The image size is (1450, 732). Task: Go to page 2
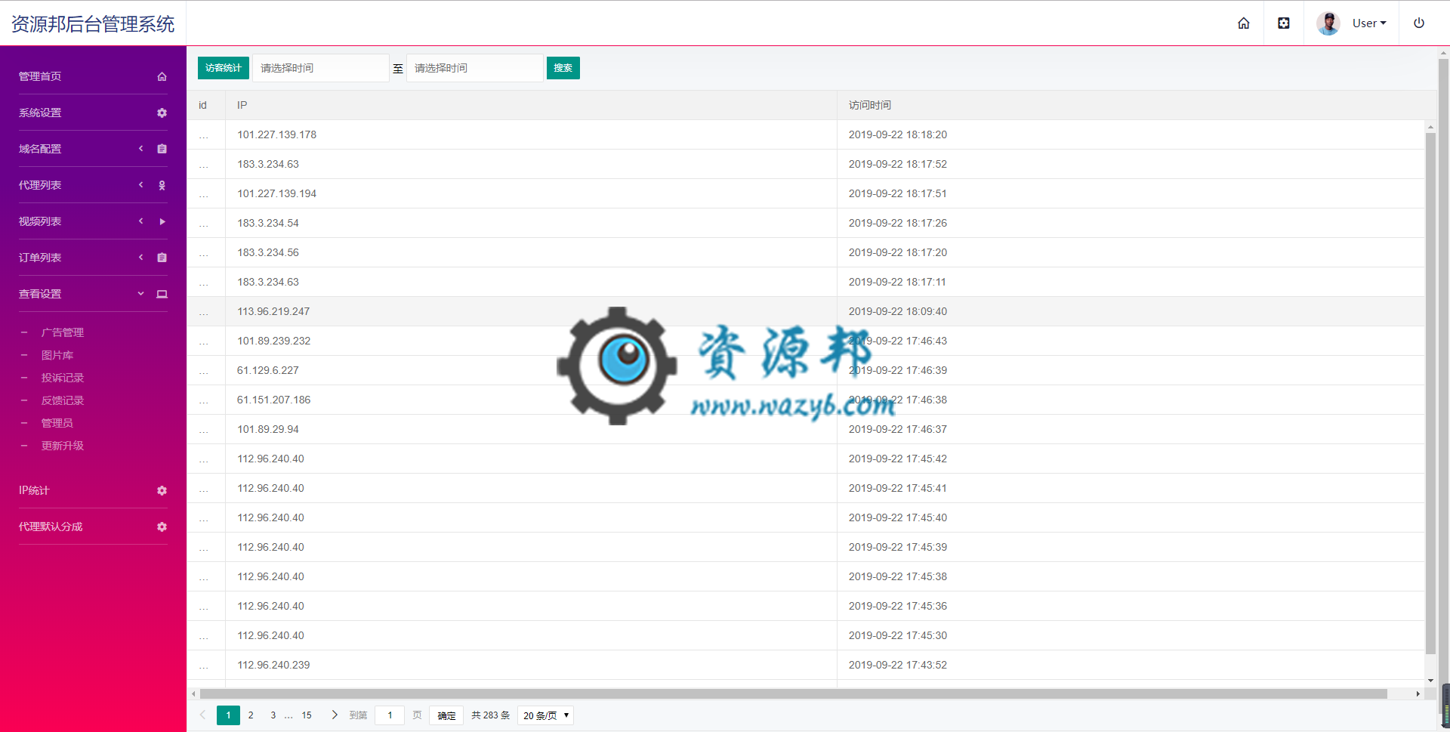[x=251, y=715]
